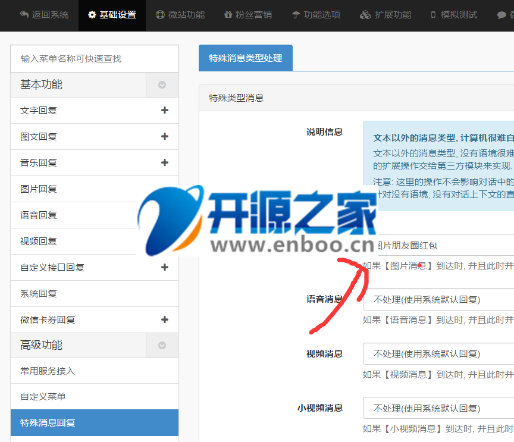Click the plus icon beside 音乐回复
Viewport: 514px width, 442px height.
[165, 162]
